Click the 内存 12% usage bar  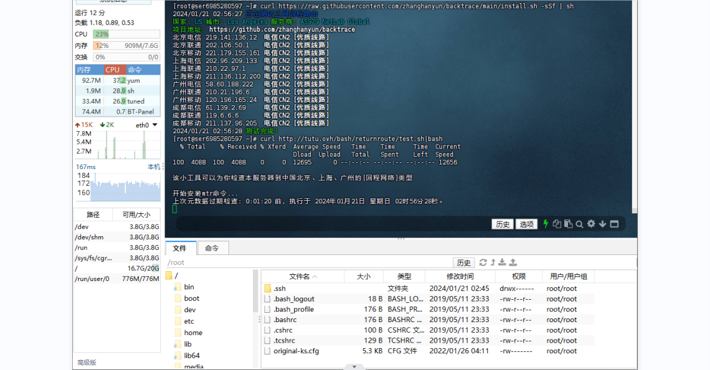126,45
